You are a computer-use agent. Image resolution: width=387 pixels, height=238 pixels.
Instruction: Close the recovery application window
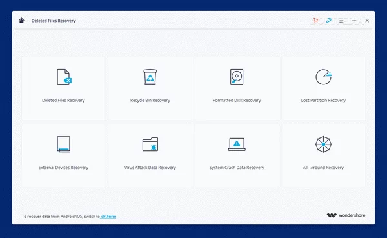coord(367,21)
